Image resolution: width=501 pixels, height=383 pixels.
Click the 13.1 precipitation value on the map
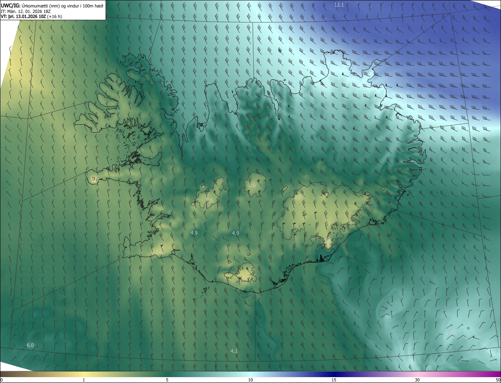tap(339, 5)
